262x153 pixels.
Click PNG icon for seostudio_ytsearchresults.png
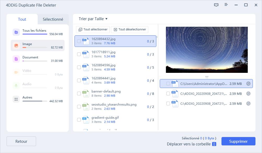tap(86, 107)
